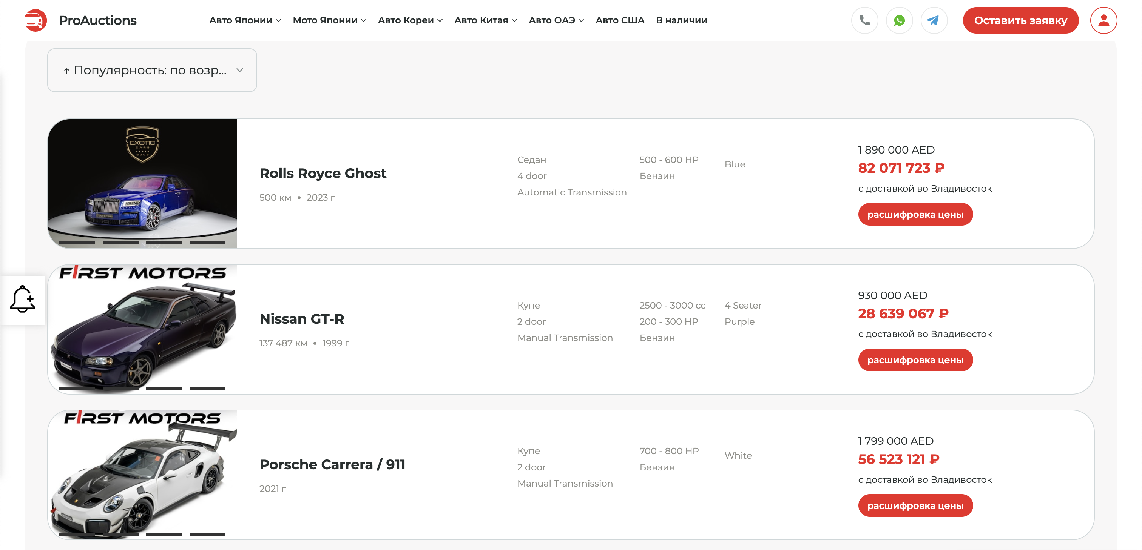Image resolution: width=1142 pixels, height=550 pixels.
Task: Click the 2500 - 3000 cc spec
Action: (672, 306)
